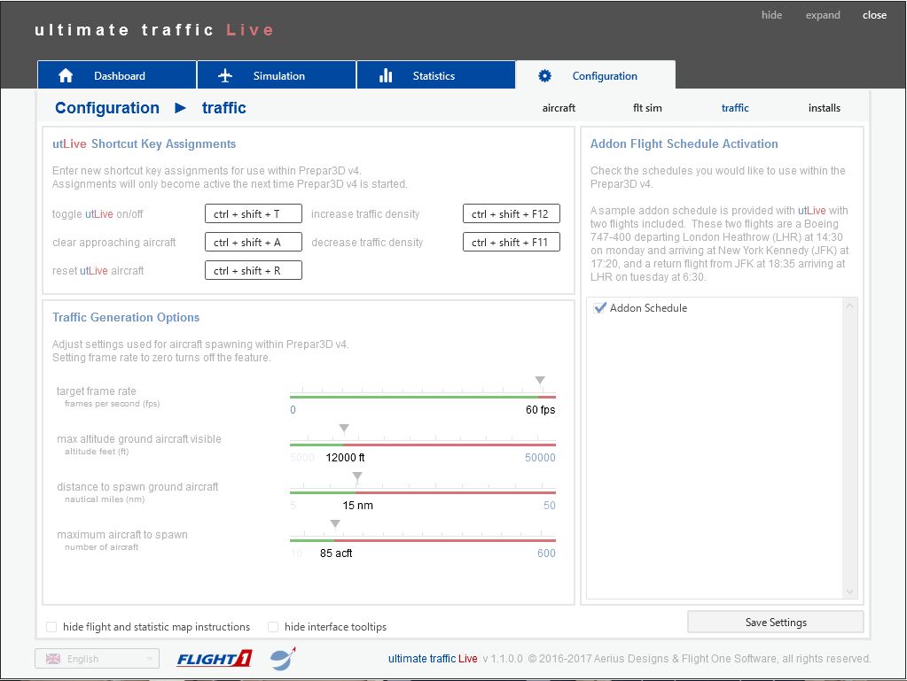Click the Flight1 logo
This screenshot has height=681, width=907.
[x=214, y=659]
